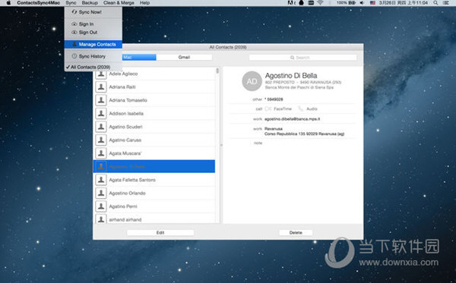Switch to the Gmail contacts tab
Image resolution: width=456 pixels, height=283 pixels.
point(184,57)
